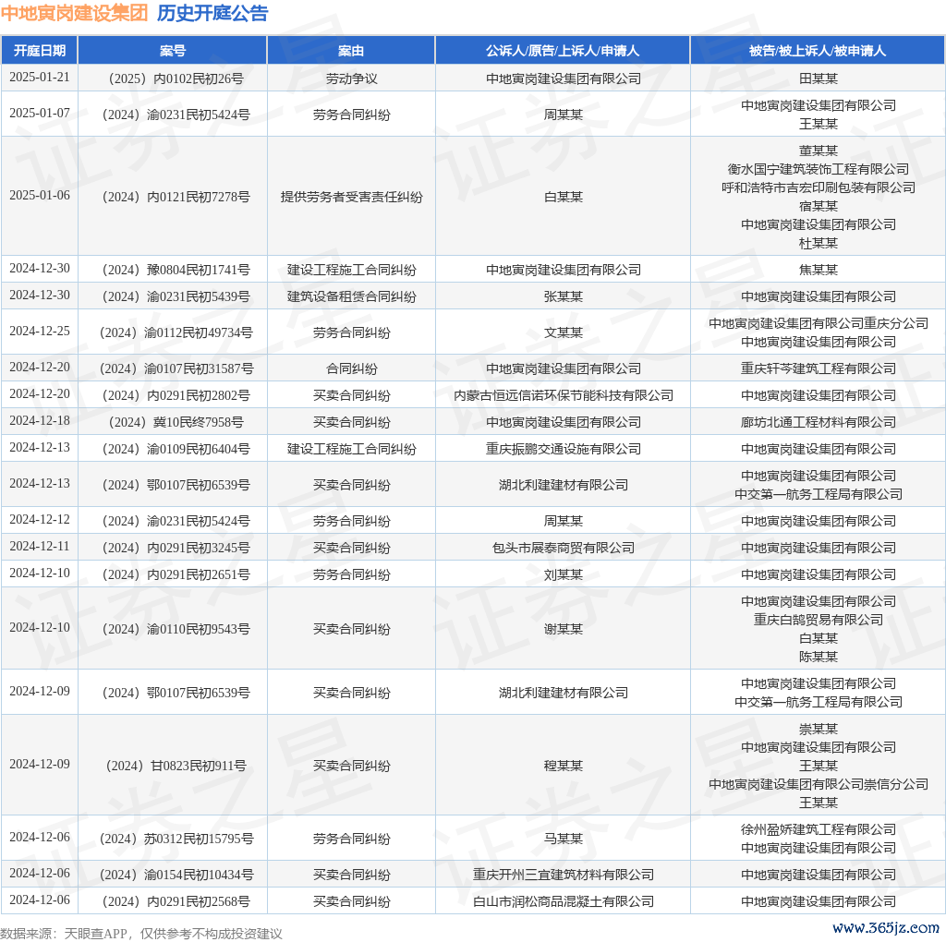
Task: Open the www.365jz.com link
Action: coord(886,927)
